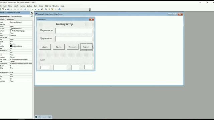Click the white BackColor swatch

click(11, 29)
